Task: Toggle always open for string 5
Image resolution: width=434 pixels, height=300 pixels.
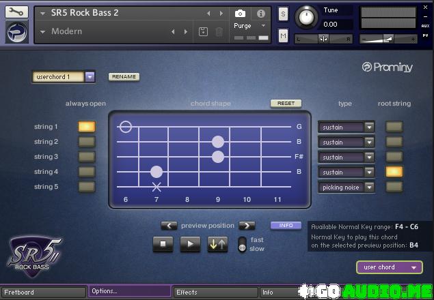Action: [x=87, y=187]
